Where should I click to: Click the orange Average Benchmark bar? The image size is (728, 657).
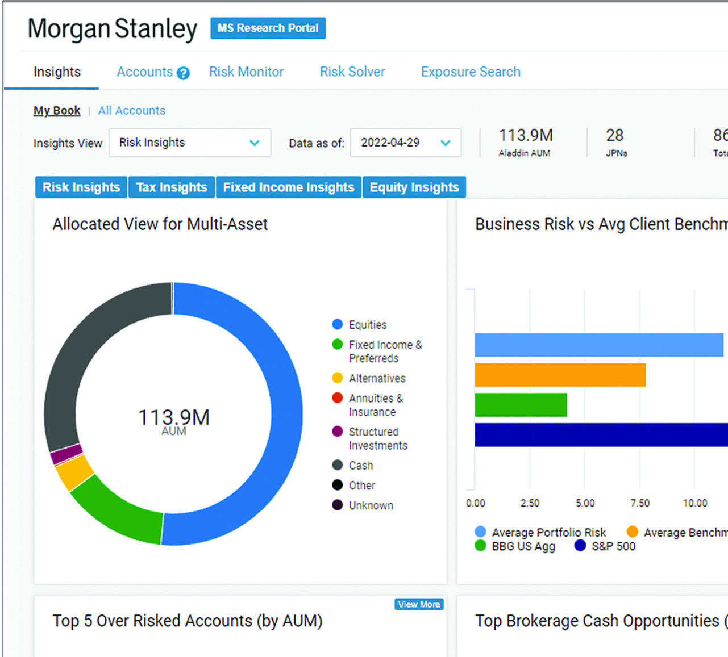(560, 375)
